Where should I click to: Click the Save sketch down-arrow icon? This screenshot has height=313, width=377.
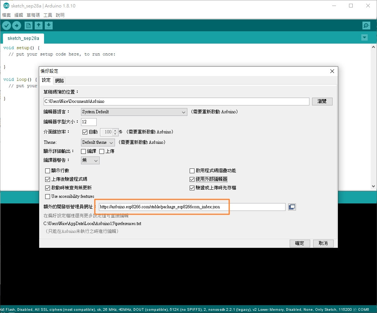(x=49, y=25)
